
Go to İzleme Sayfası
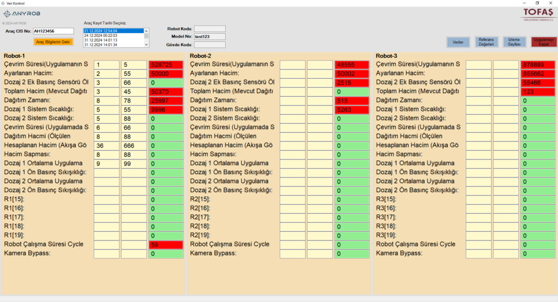[x=514, y=42]
